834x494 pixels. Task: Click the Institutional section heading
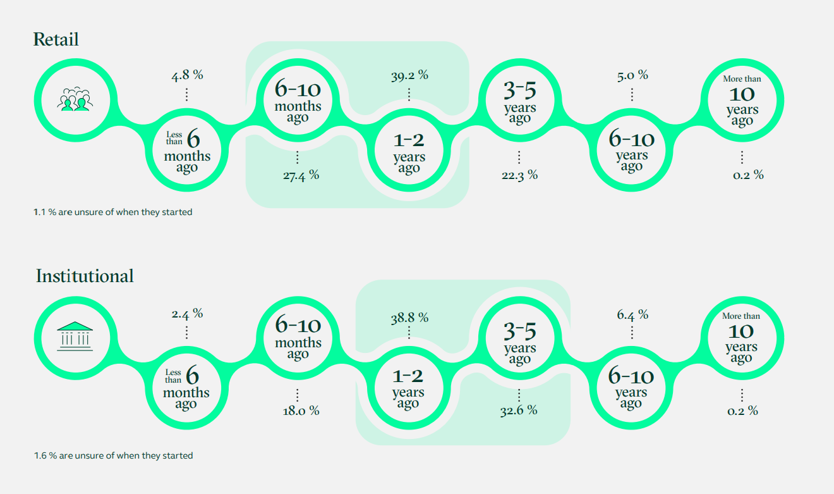point(85,276)
